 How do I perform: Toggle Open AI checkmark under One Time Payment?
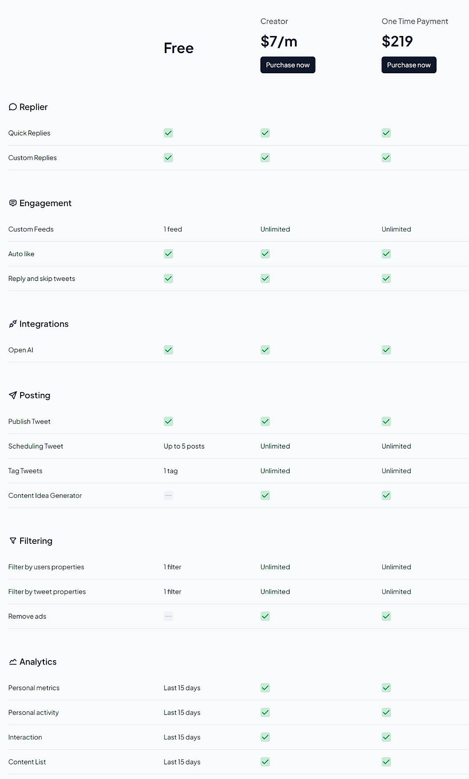386,350
